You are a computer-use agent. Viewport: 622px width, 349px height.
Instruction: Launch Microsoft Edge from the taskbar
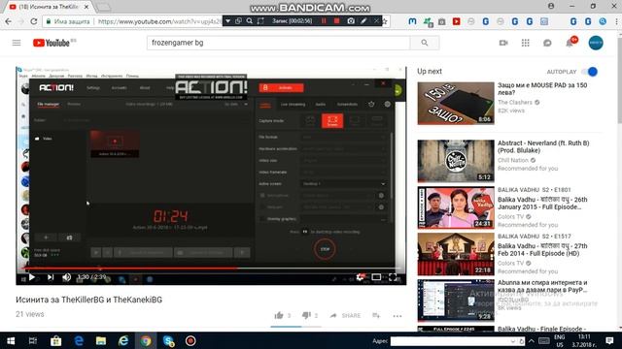[79, 340]
